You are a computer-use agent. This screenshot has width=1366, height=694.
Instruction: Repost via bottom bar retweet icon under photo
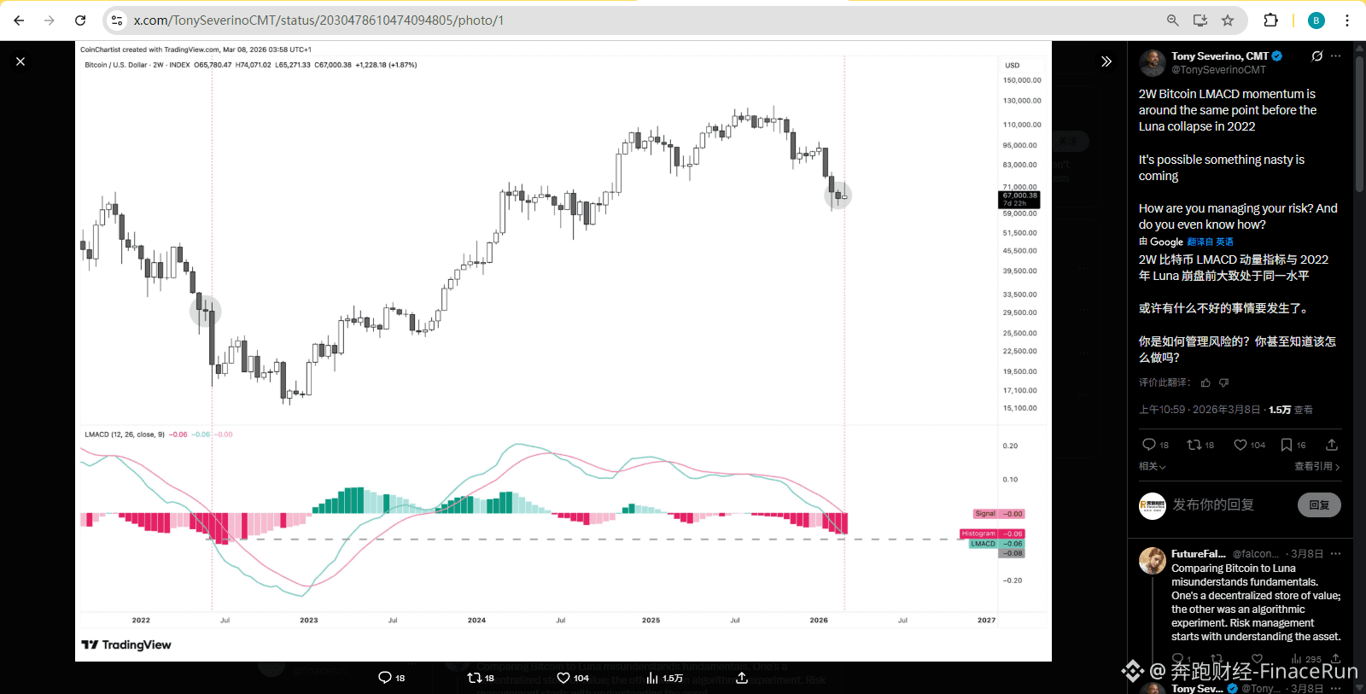(x=481, y=678)
